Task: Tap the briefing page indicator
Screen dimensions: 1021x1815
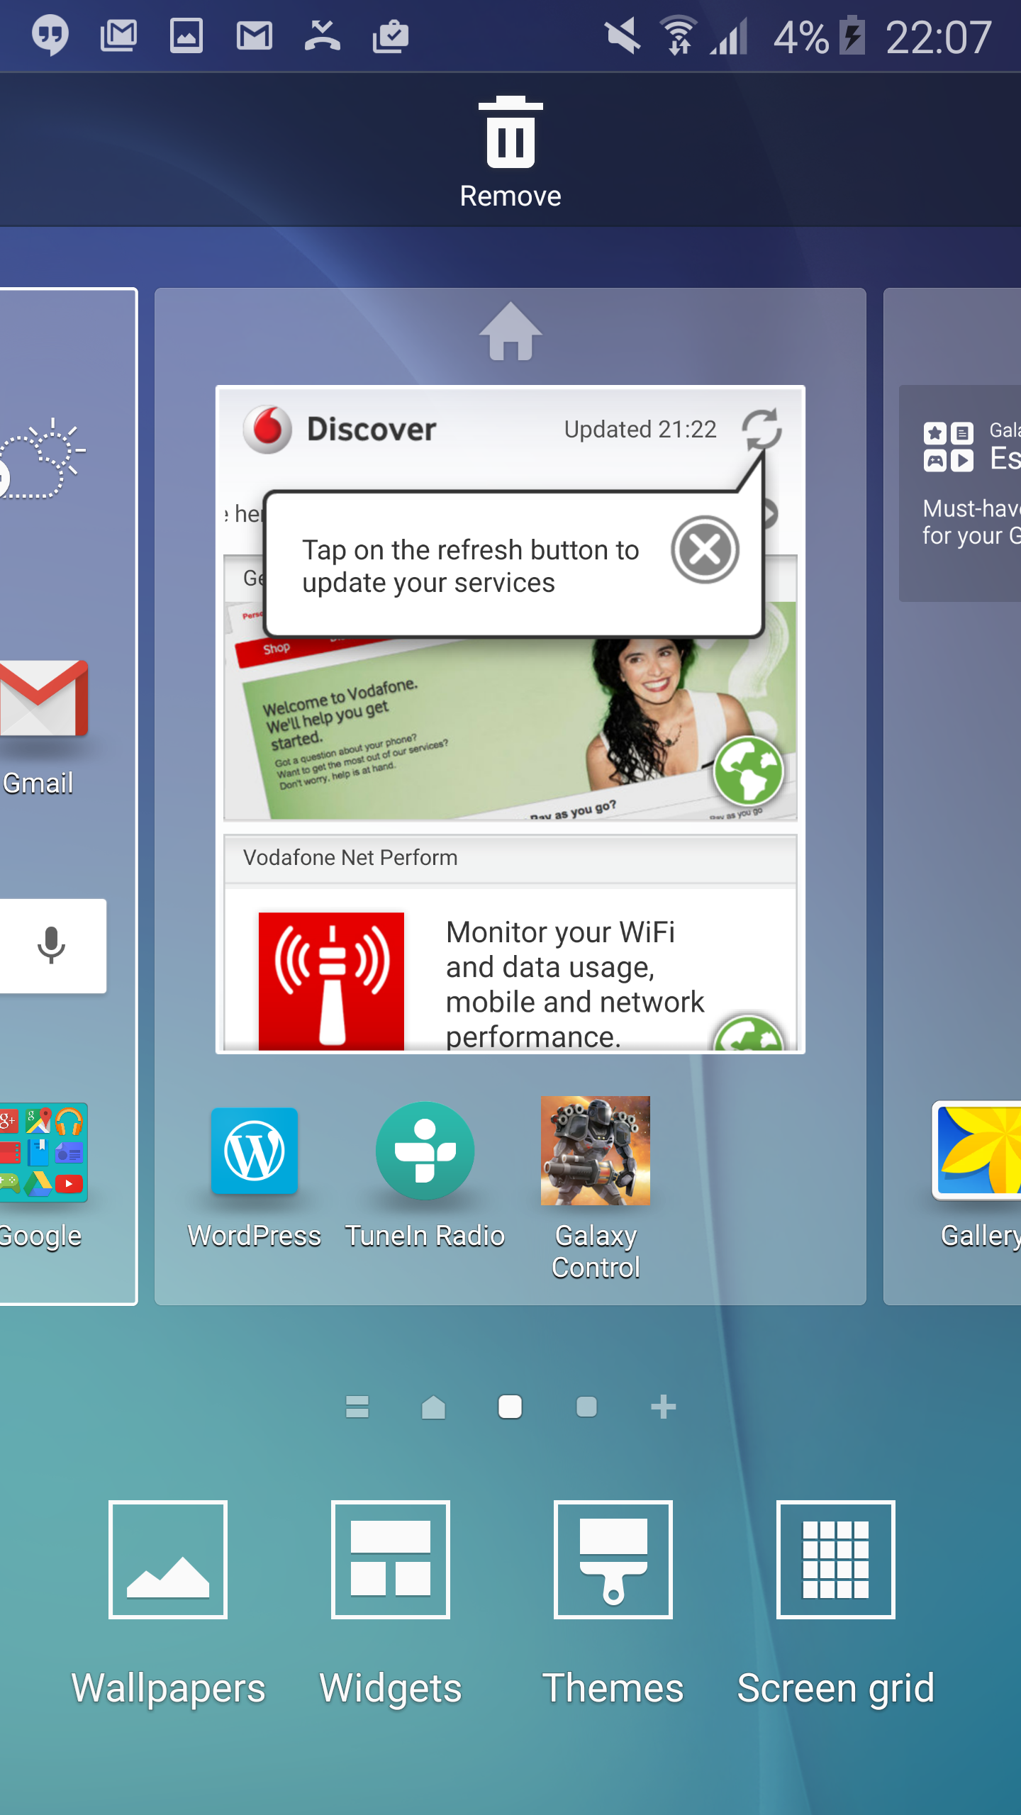Action: click(357, 1407)
